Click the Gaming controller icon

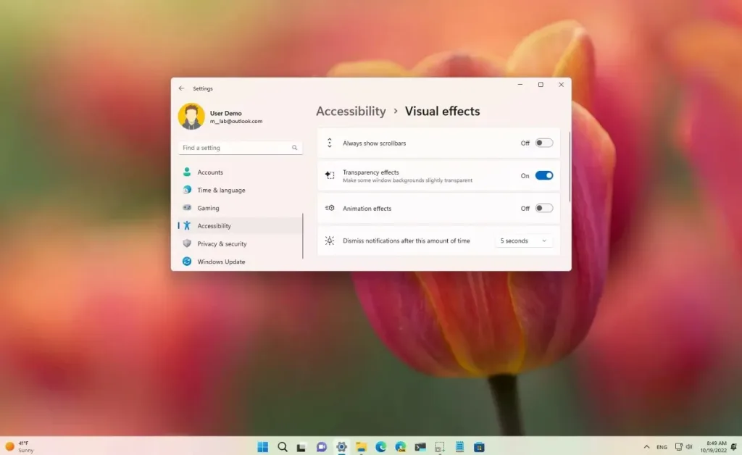click(x=187, y=208)
